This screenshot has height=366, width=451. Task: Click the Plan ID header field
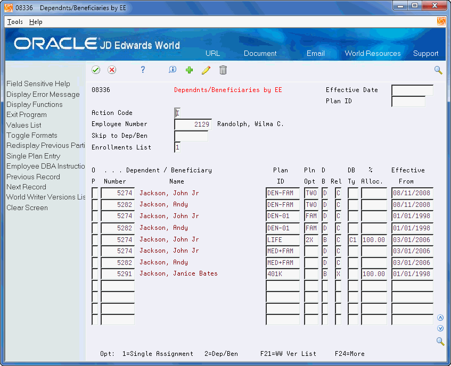tap(408, 101)
